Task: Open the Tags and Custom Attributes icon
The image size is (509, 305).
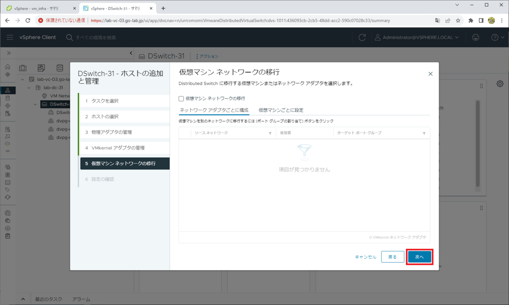Action: point(8,190)
